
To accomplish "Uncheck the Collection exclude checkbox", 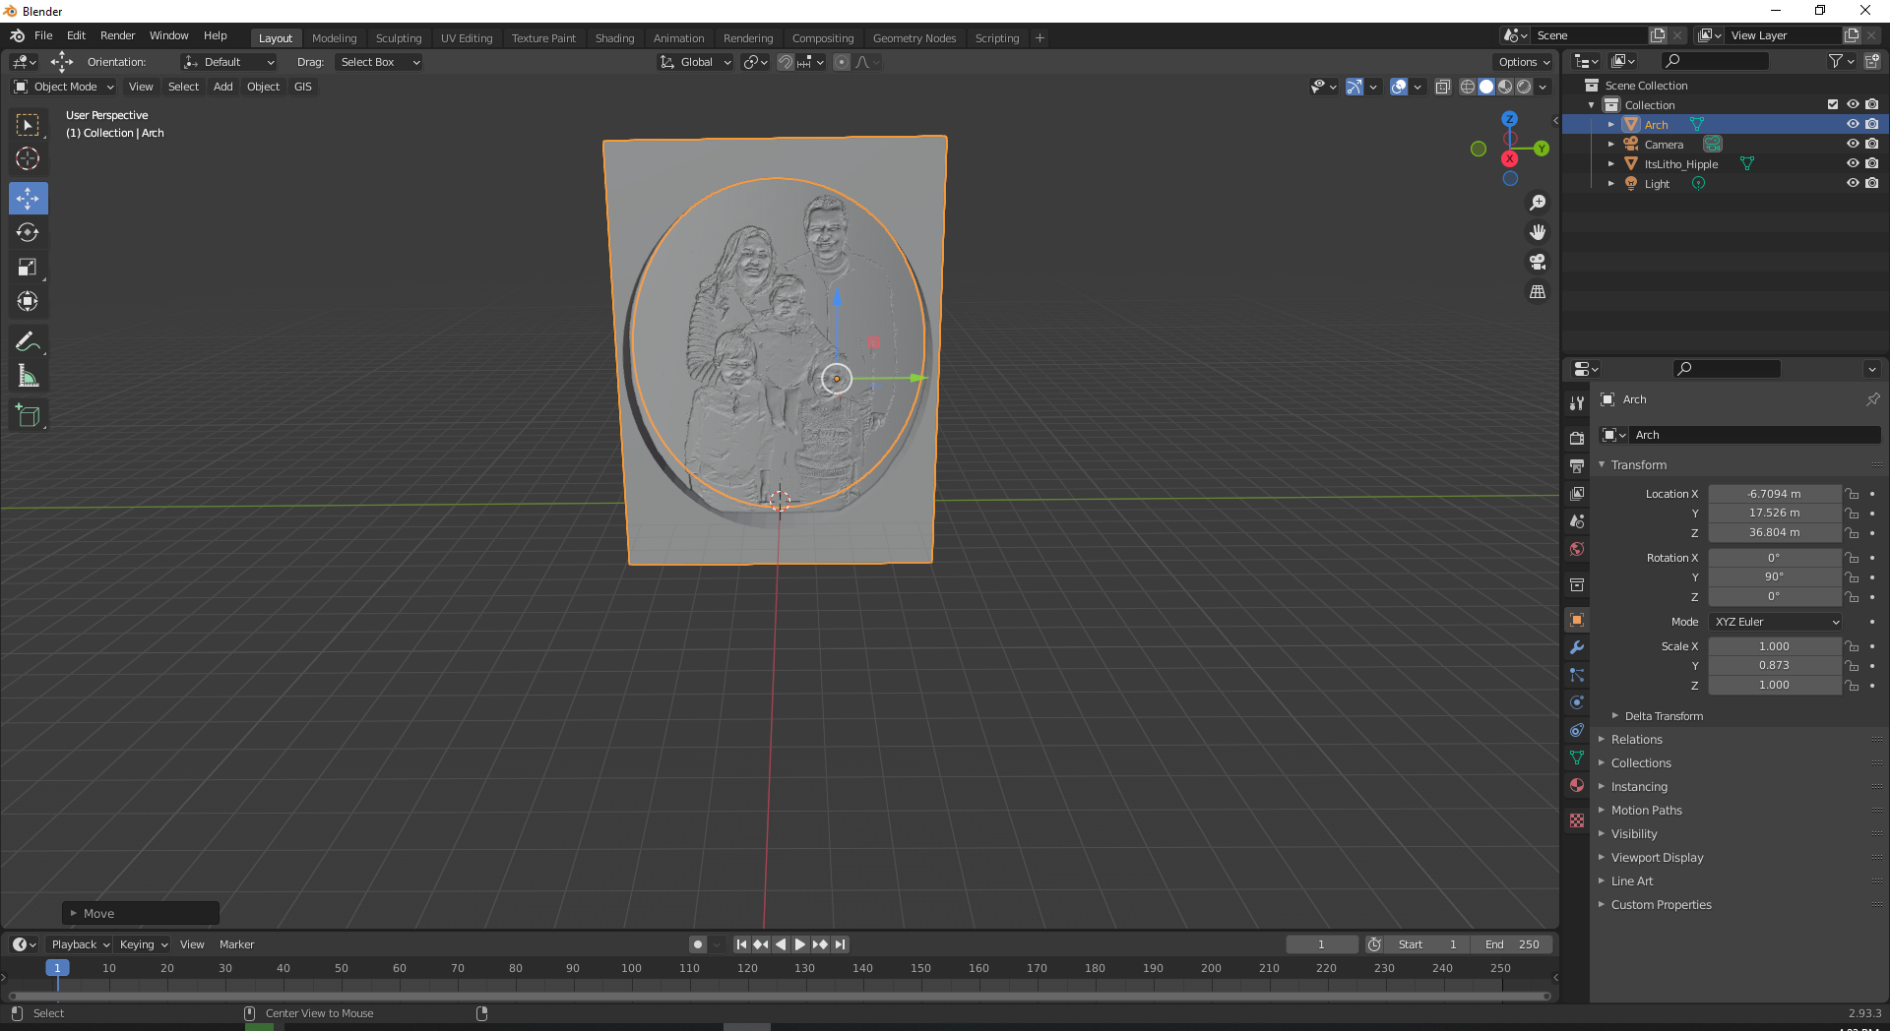I will (x=1833, y=104).
